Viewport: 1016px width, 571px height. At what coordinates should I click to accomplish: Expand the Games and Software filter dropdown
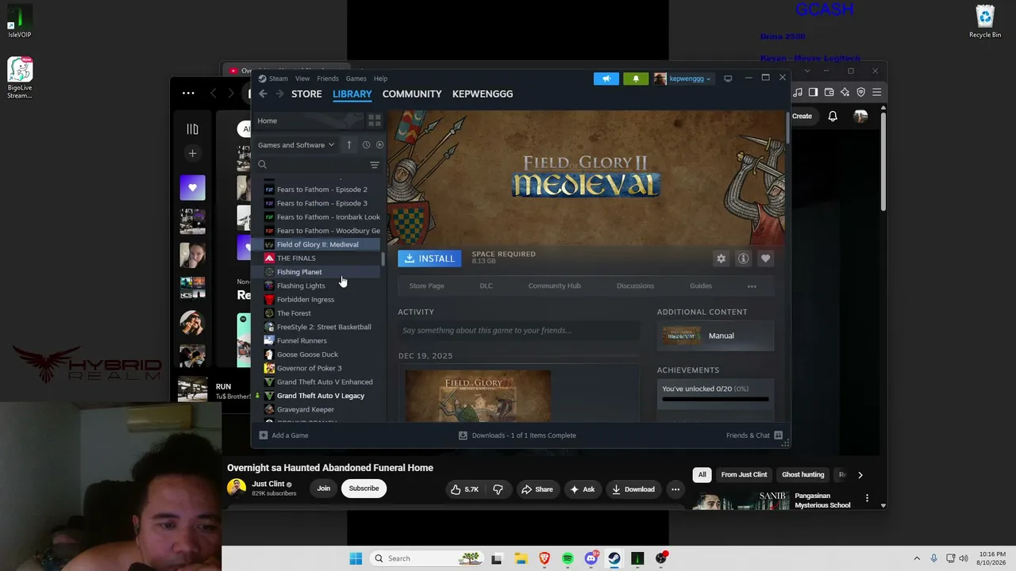(x=296, y=145)
